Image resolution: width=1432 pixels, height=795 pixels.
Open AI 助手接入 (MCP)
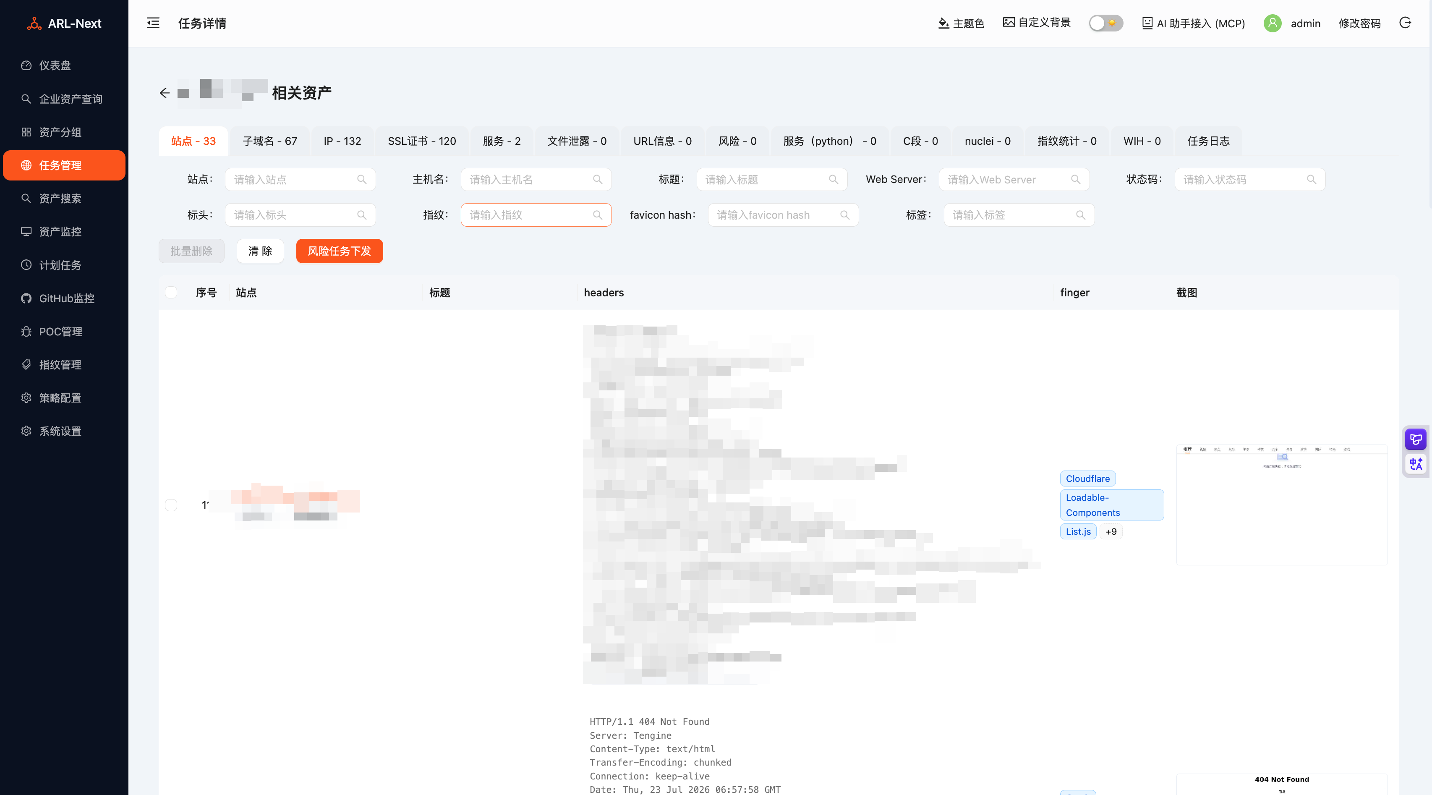(x=1194, y=24)
